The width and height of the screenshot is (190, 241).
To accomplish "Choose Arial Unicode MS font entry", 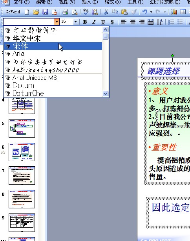I will click(53, 77).
